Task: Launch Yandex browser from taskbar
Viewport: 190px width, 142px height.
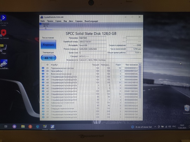Action: [x=30, y=127]
